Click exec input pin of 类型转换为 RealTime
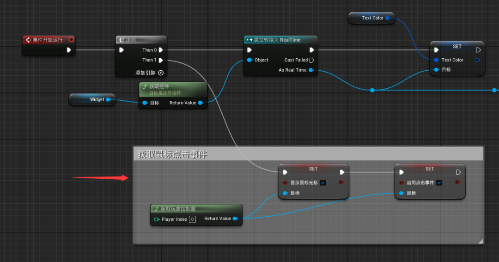This screenshot has height=262, width=499. coord(249,50)
